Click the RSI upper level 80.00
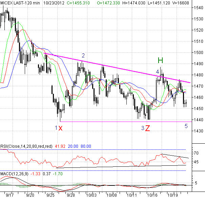Viewport: 205px width, 198px height. [86, 146]
